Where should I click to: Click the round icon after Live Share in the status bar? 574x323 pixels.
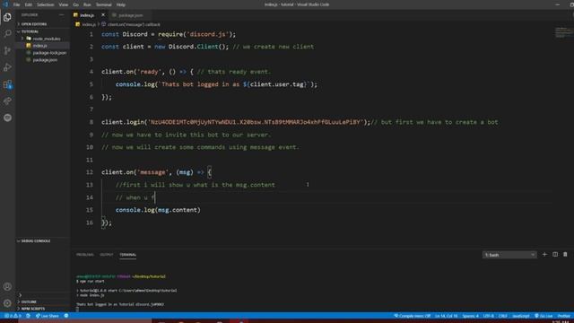click(x=66, y=316)
